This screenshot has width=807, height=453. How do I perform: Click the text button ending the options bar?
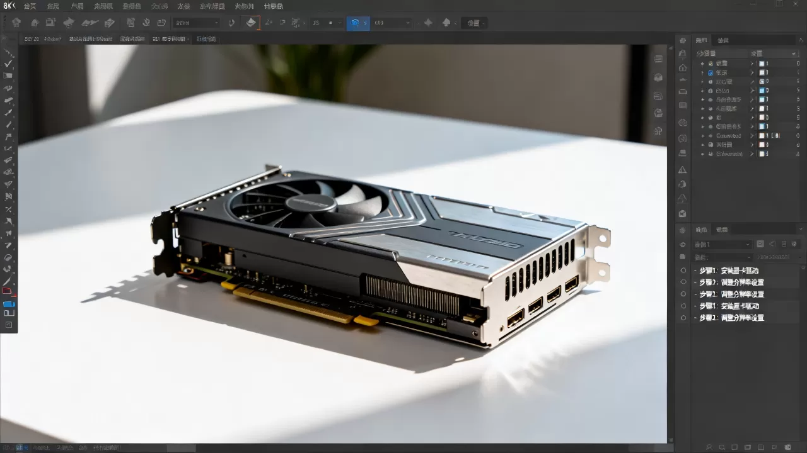473,23
